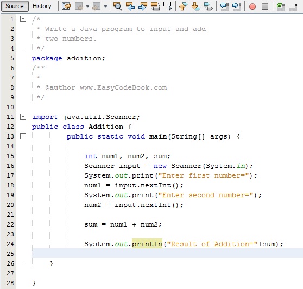Screen dimensions: 303x289
Task: Open the Back navigation dropdown arrow
Action: [88, 7]
